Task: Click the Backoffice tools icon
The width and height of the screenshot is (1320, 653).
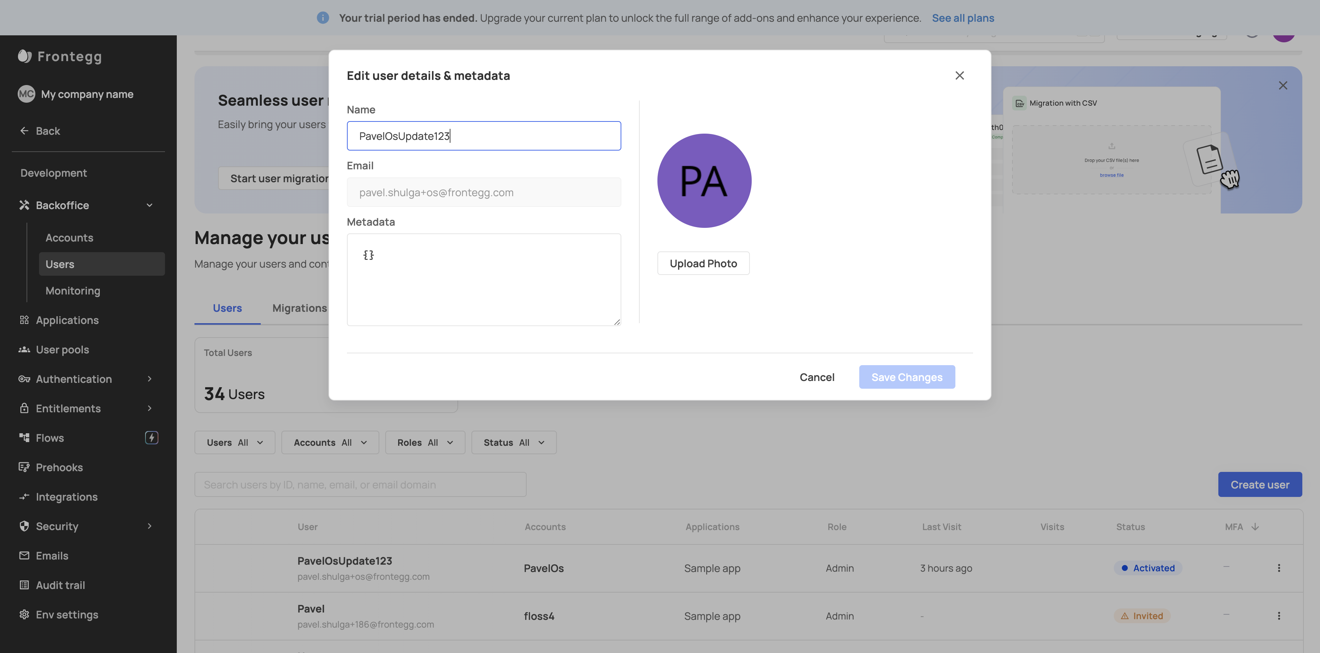Action: [24, 205]
